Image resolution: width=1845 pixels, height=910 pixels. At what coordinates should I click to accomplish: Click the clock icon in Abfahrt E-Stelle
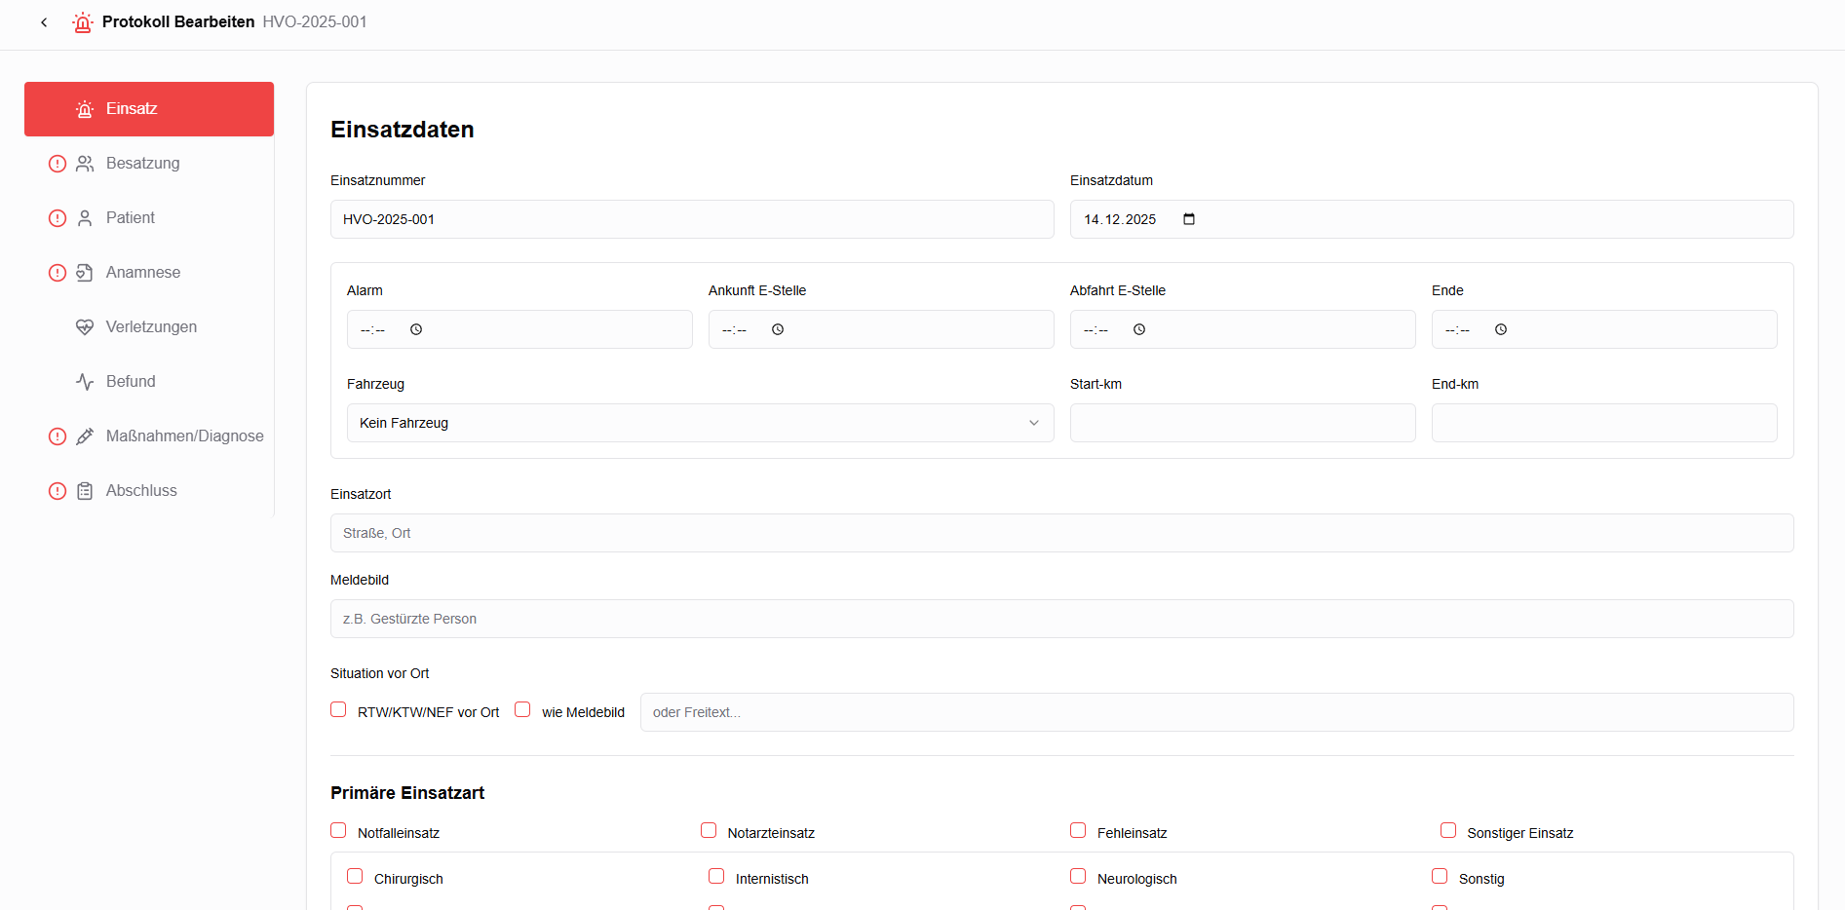[x=1138, y=329]
